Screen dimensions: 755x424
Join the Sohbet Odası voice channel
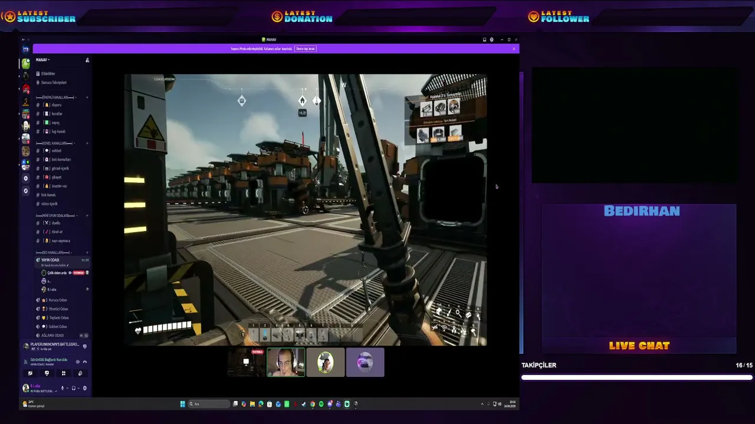(61, 327)
